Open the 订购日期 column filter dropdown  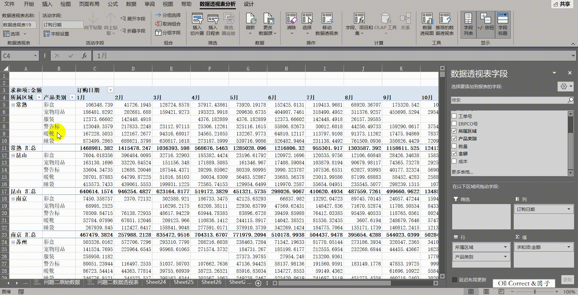pyautogui.click(x=110, y=90)
